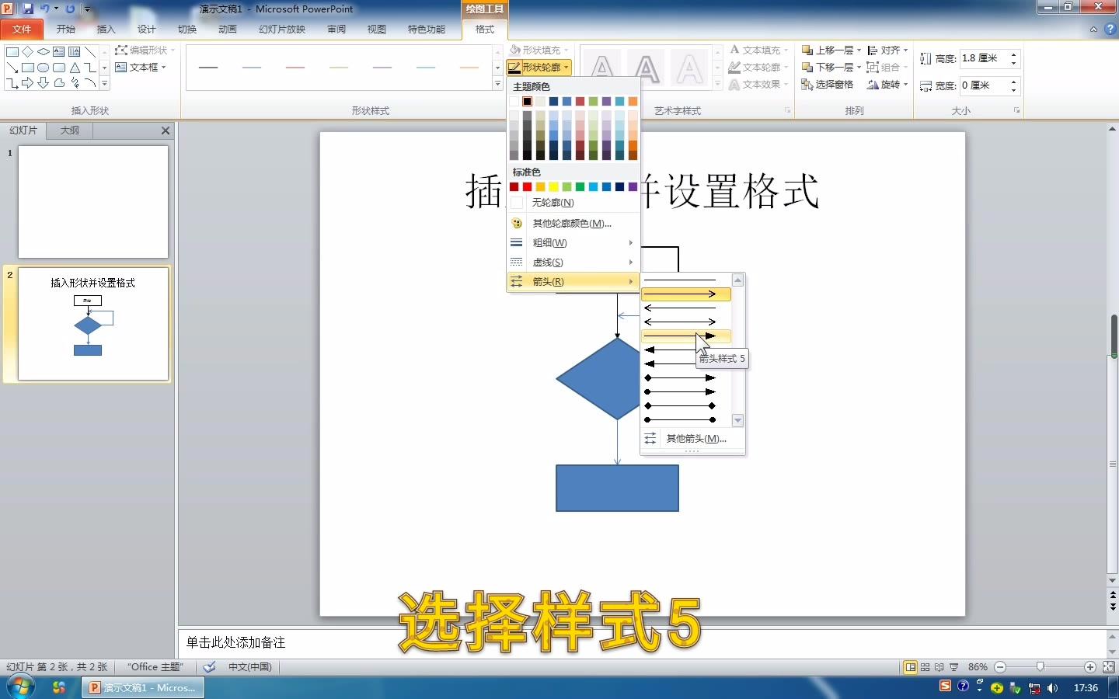Switch to the 开始 ribbon tab
This screenshot has height=699, width=1119.
[x=65, y=29]
